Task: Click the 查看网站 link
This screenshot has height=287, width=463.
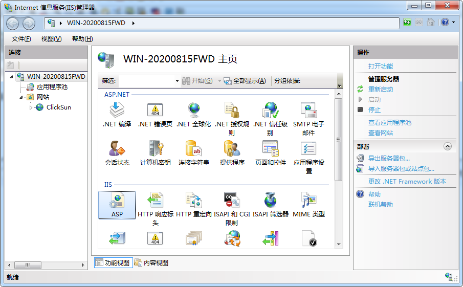Action: coord(380,133)
